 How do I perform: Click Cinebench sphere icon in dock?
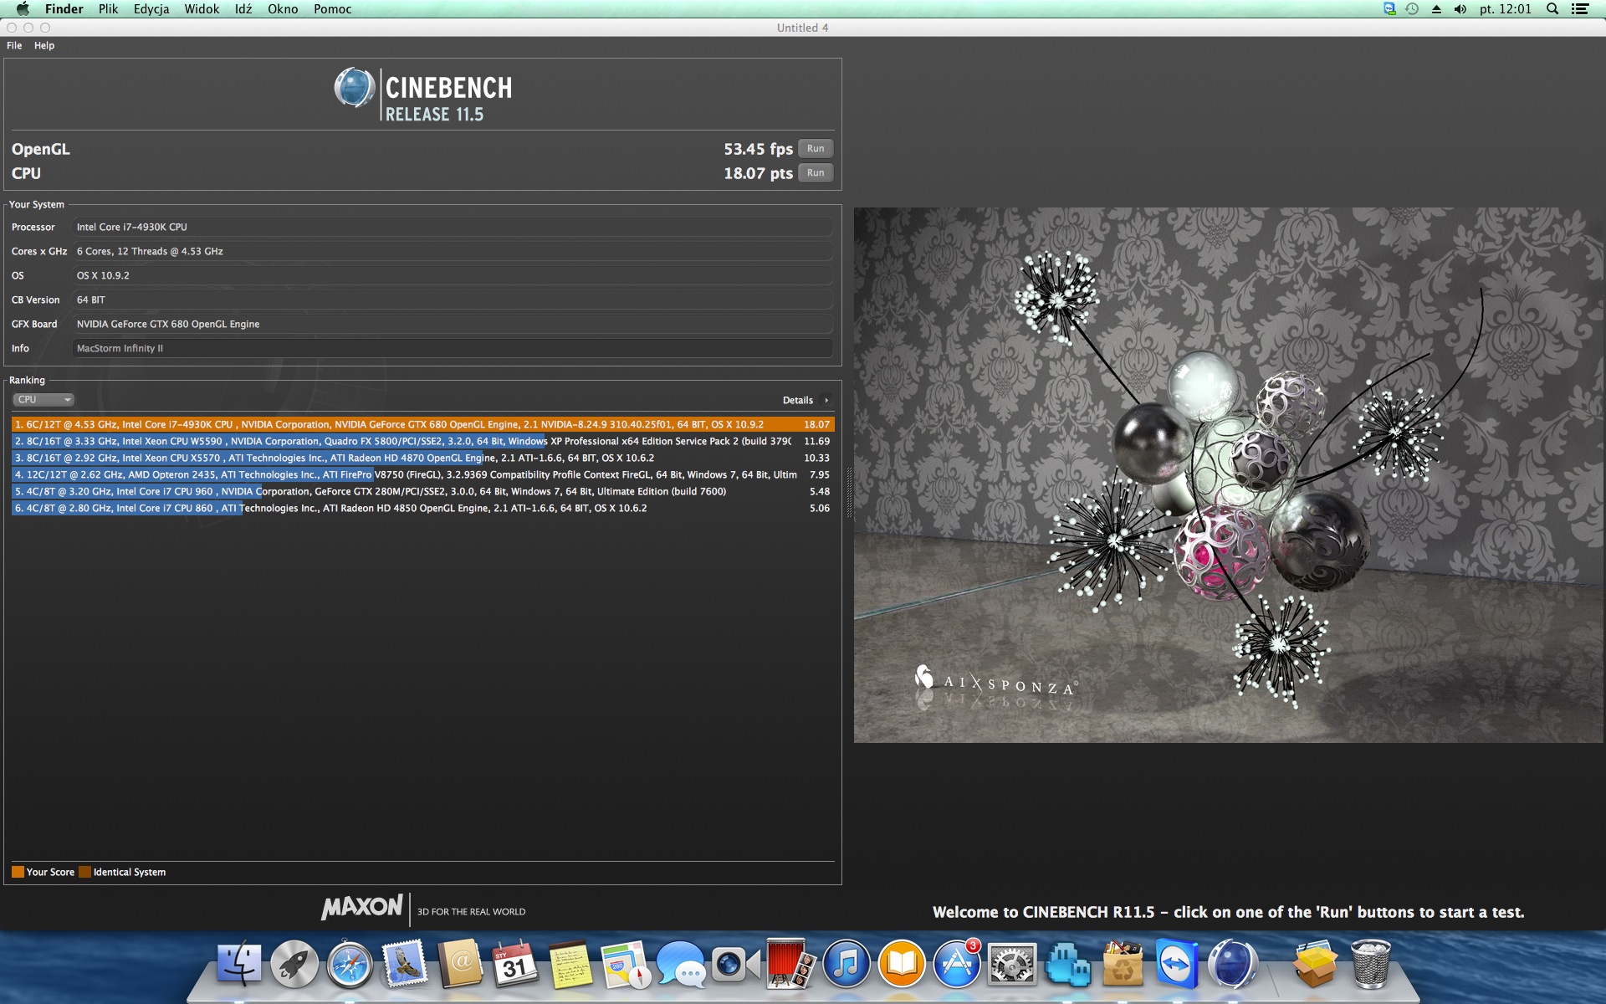click(1233, 965)
